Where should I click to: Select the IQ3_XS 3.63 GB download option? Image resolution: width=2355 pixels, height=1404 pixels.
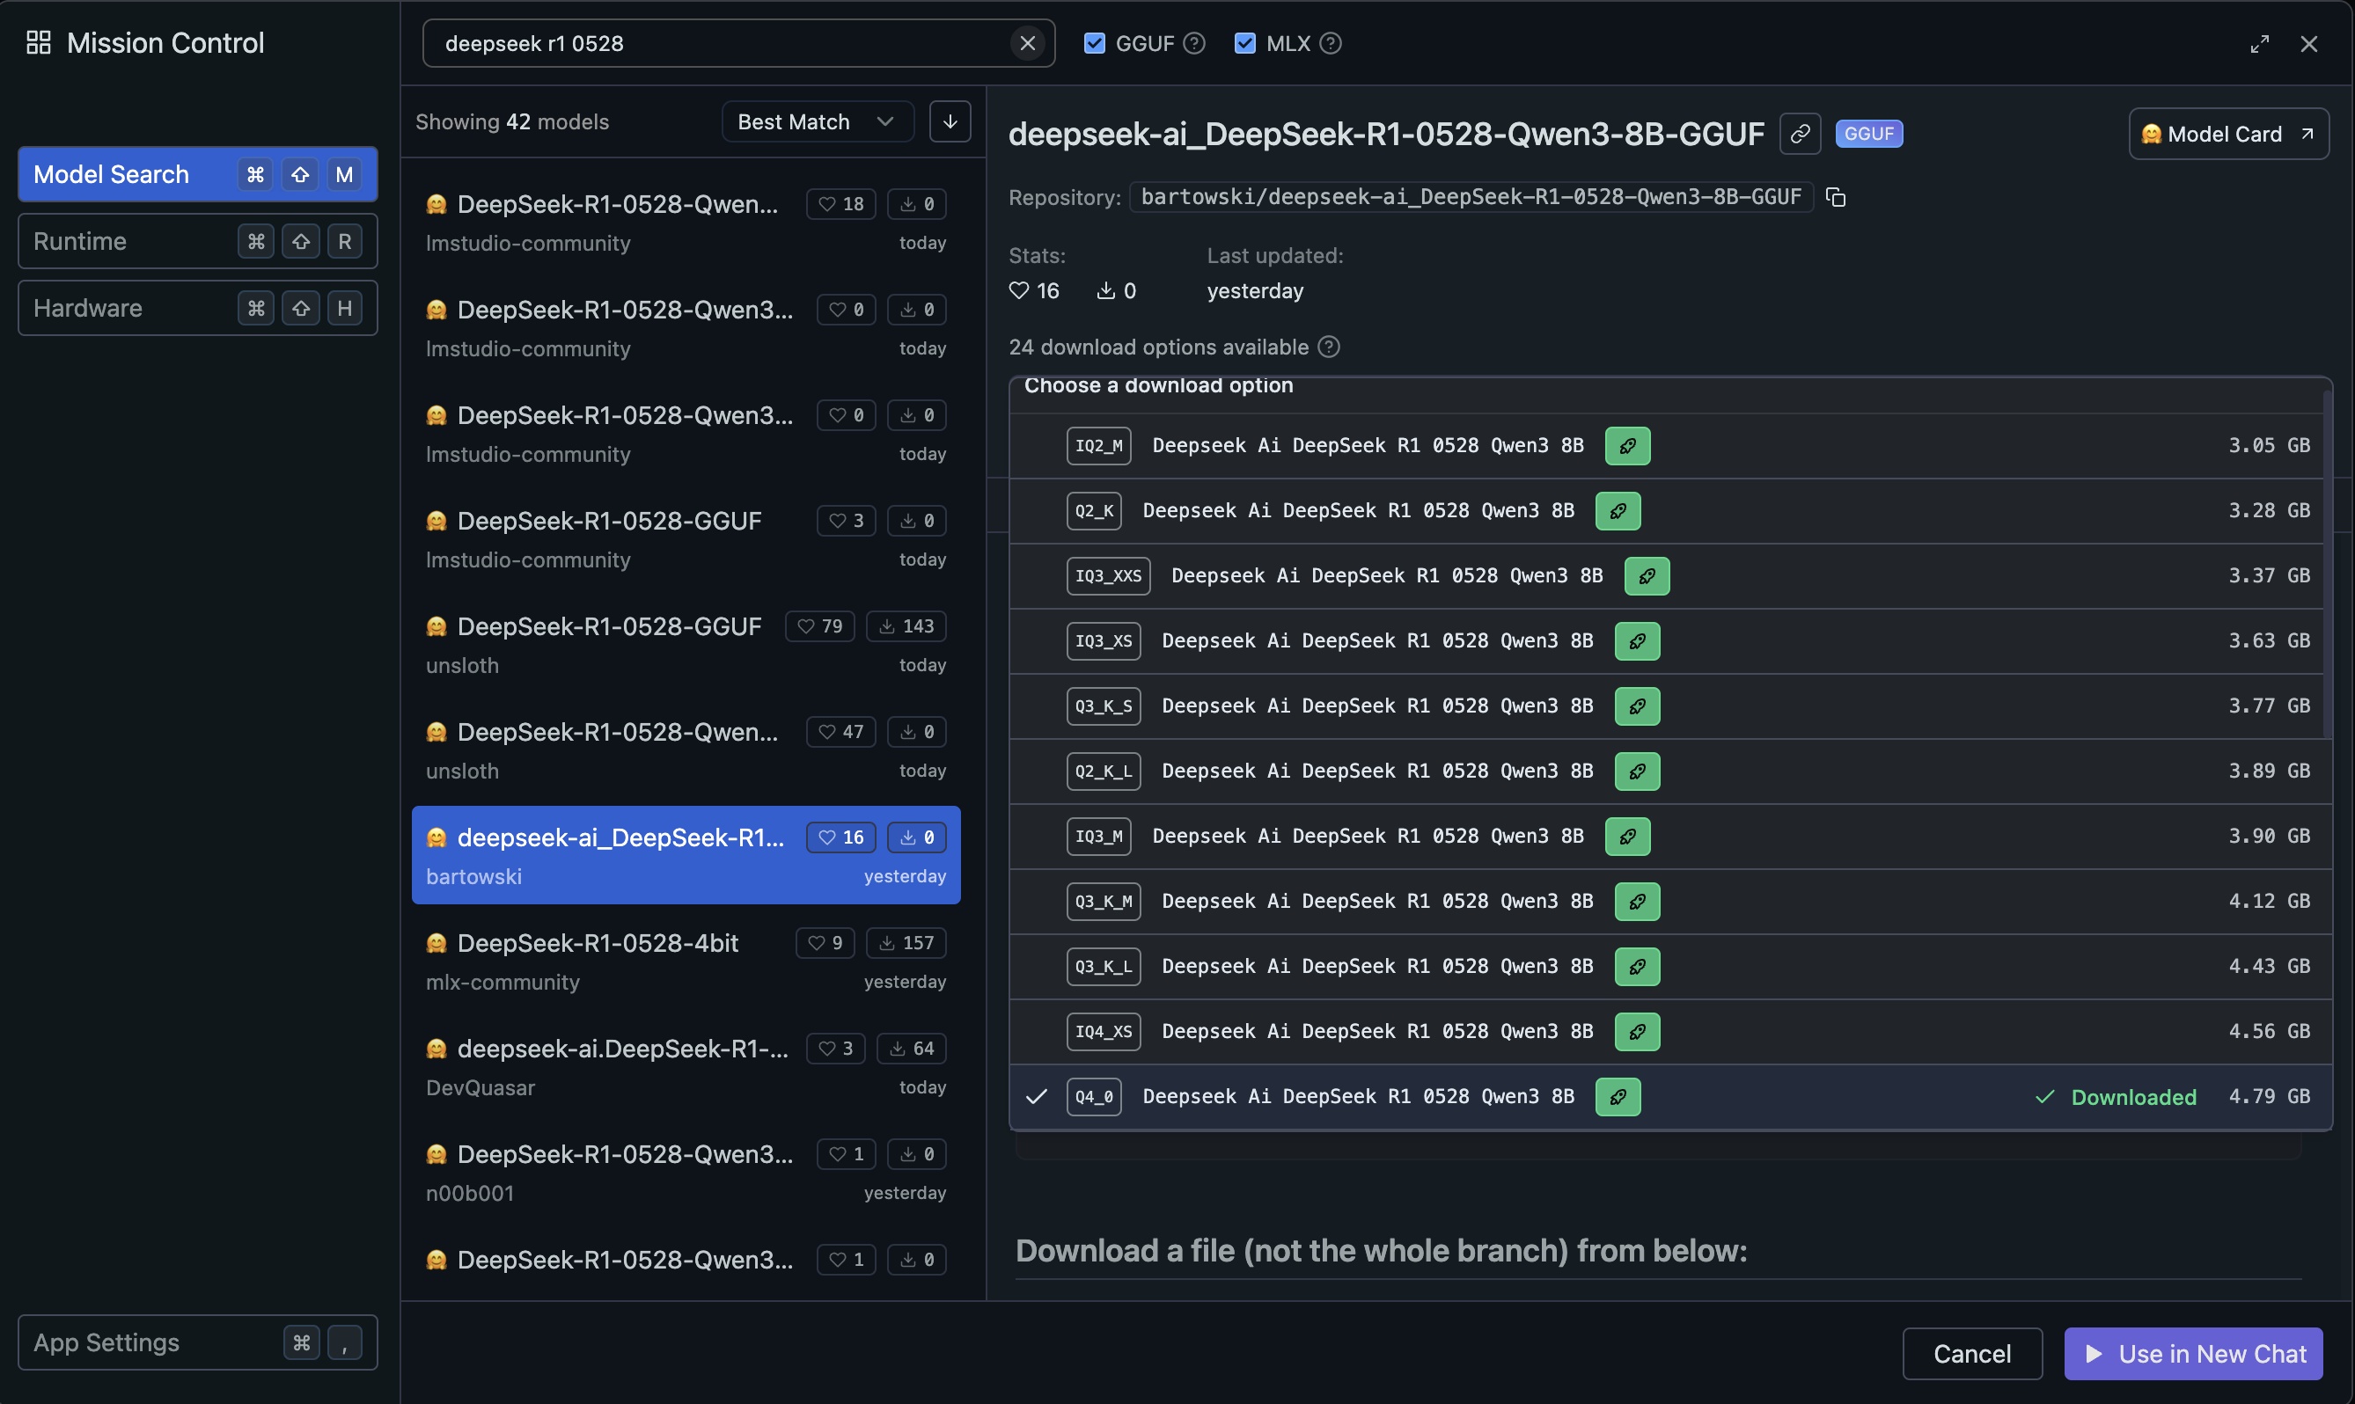point(1669,641)
